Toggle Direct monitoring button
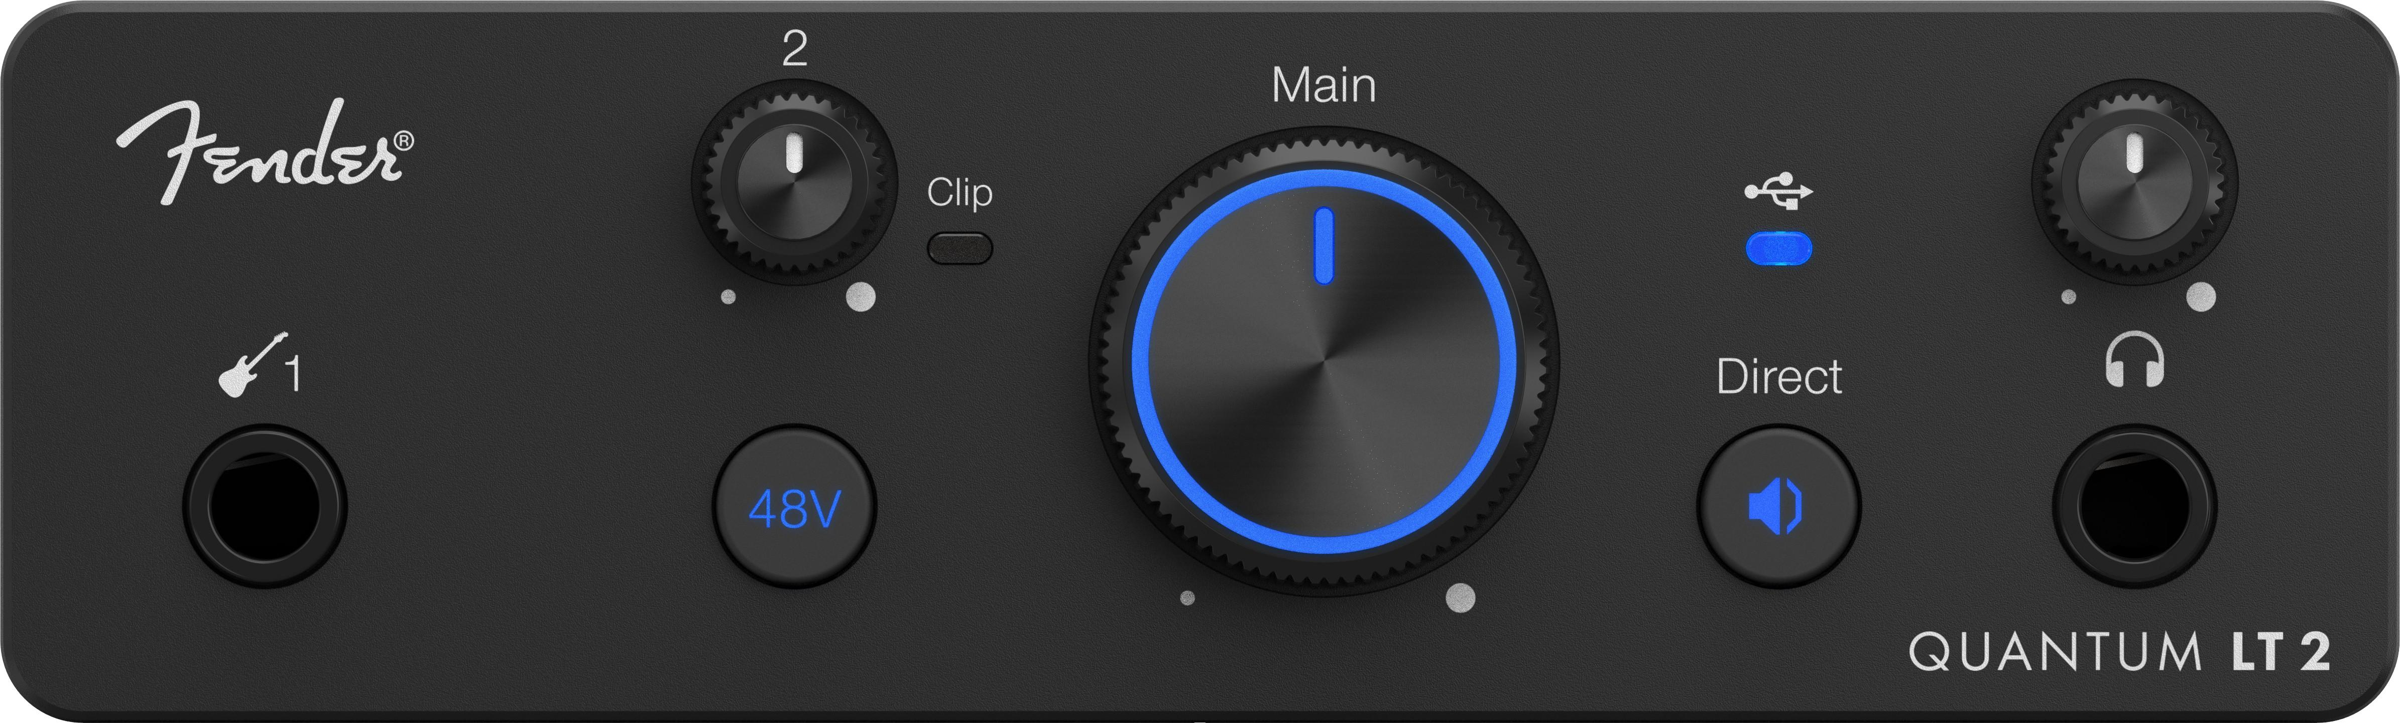2400x723 pixels. (x=1777, y=507)
